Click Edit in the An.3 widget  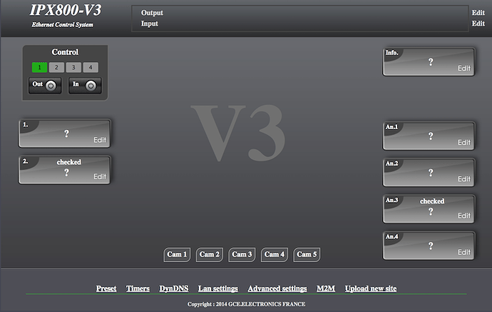tap(464, 216)
